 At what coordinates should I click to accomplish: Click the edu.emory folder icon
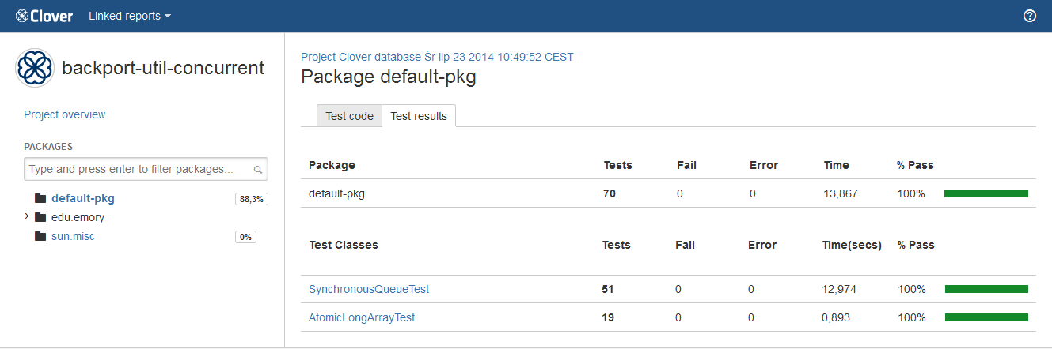pos(40,217)
